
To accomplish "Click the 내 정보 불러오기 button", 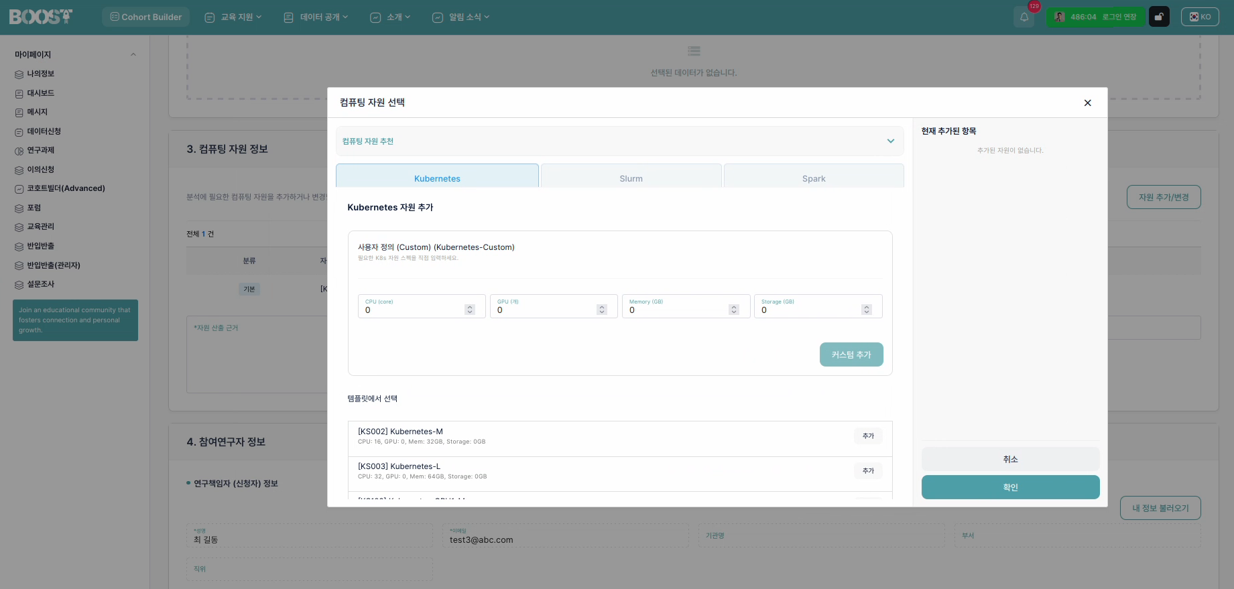I will pos(1160,508).
